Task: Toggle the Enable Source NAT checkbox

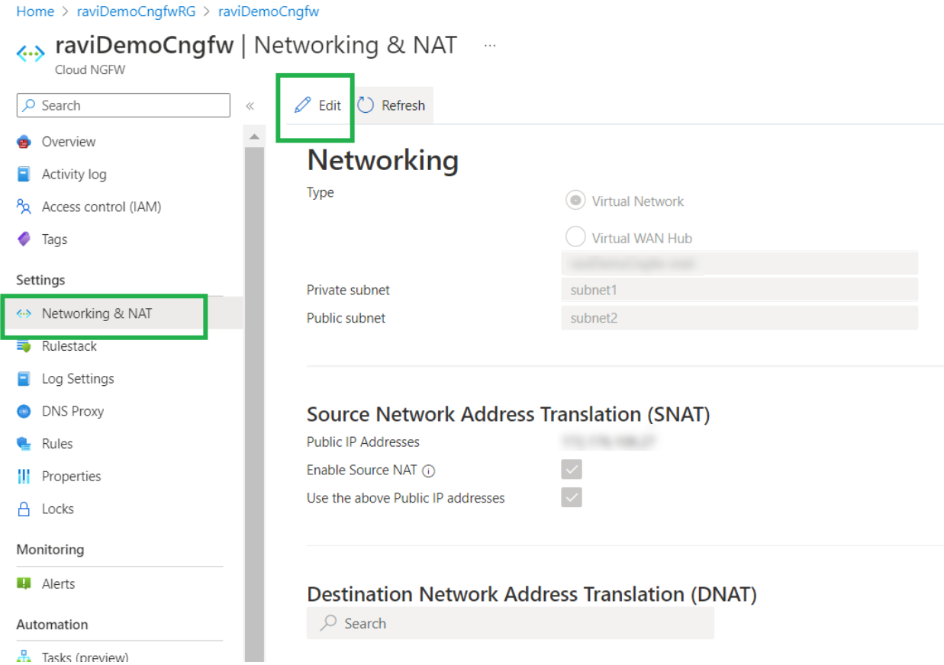Action: pyautogui.click(x=572, y=469)
